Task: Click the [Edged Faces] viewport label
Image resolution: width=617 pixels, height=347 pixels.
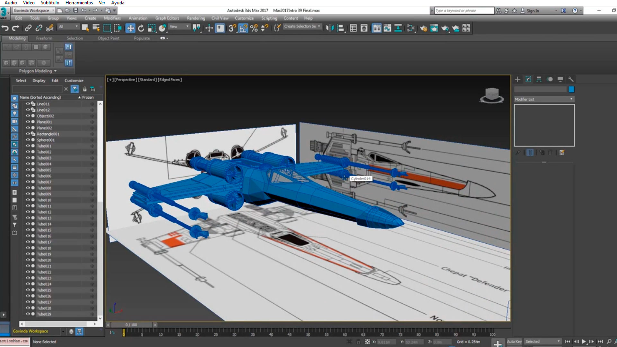Action: pos(170,80)
